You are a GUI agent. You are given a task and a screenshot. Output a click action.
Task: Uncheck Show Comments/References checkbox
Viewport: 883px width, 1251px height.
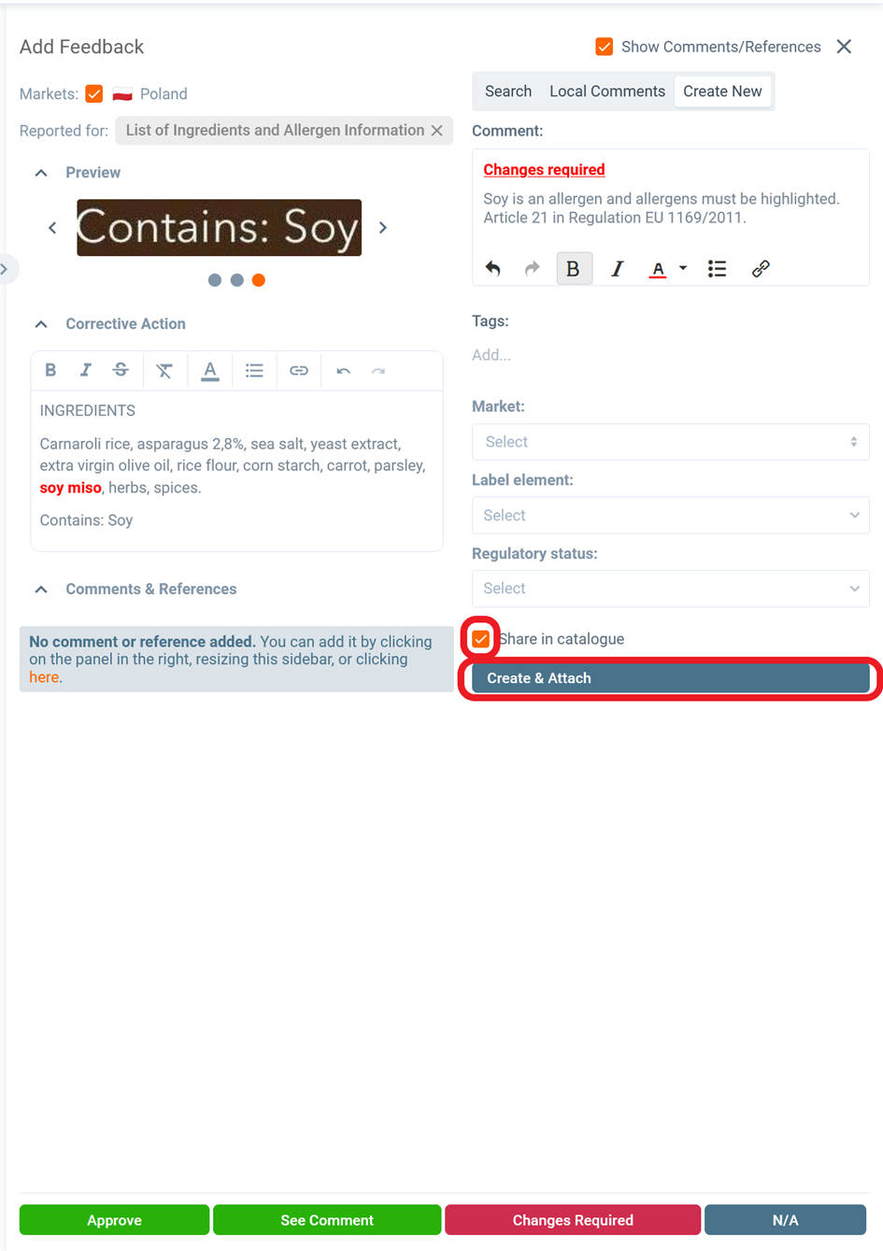pyautogui.click(x=605, y=47)
